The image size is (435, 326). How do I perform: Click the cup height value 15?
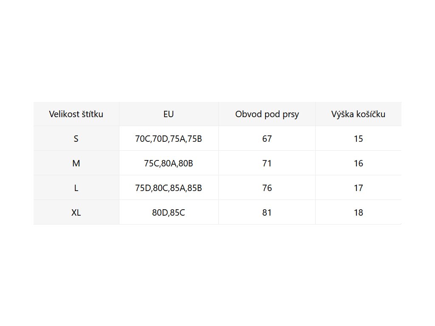coord(358,139)
